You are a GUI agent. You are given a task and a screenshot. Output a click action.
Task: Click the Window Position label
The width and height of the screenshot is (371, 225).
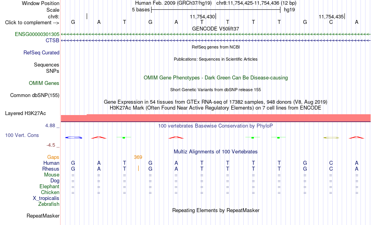coord(41,3)
